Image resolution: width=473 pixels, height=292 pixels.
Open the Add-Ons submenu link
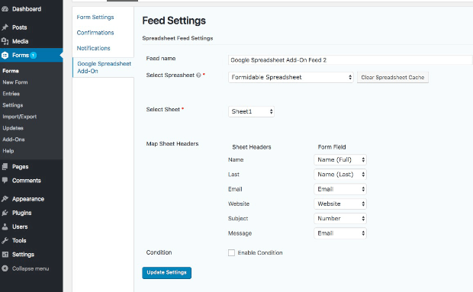click(14, 140)
